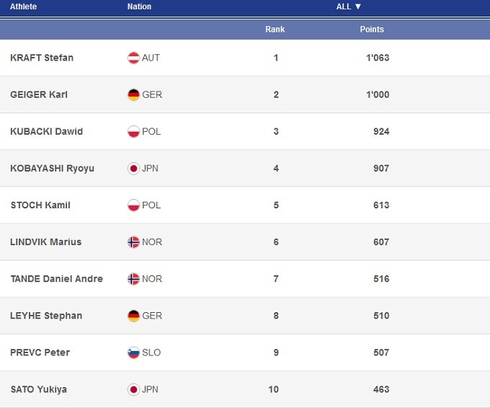Click Kubacki's 924 points value
This screenshot has width=490, height=408.
381,131
